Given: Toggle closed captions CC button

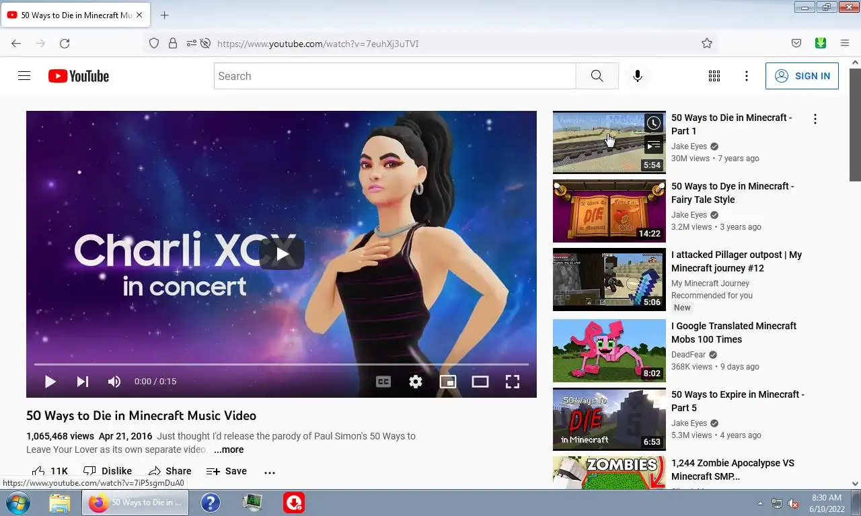Looking at the screenshot, I should click(x=383, y=382).
